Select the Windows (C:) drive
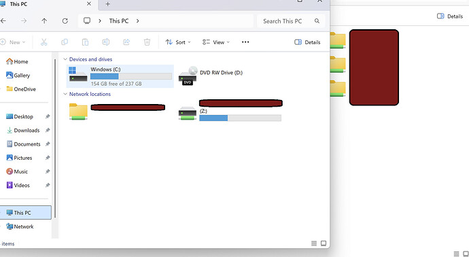The image size is (469, 257). click(x=120, y=76)
